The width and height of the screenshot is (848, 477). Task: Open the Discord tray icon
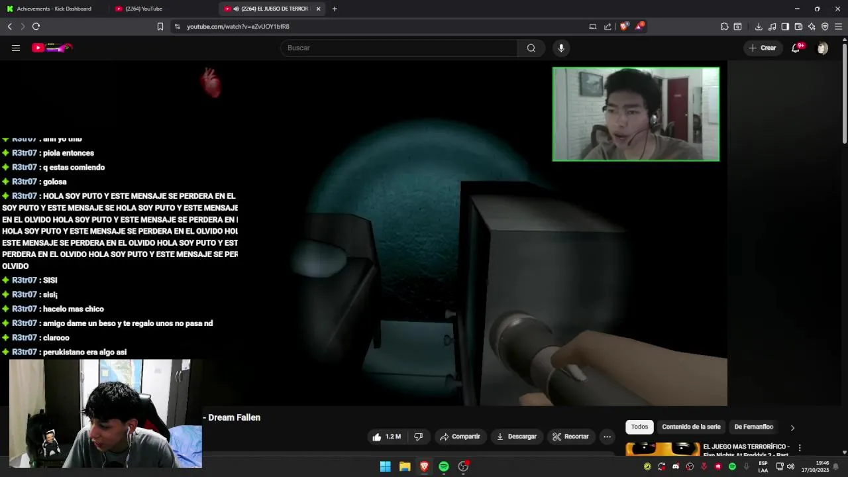tap(676, 466)
